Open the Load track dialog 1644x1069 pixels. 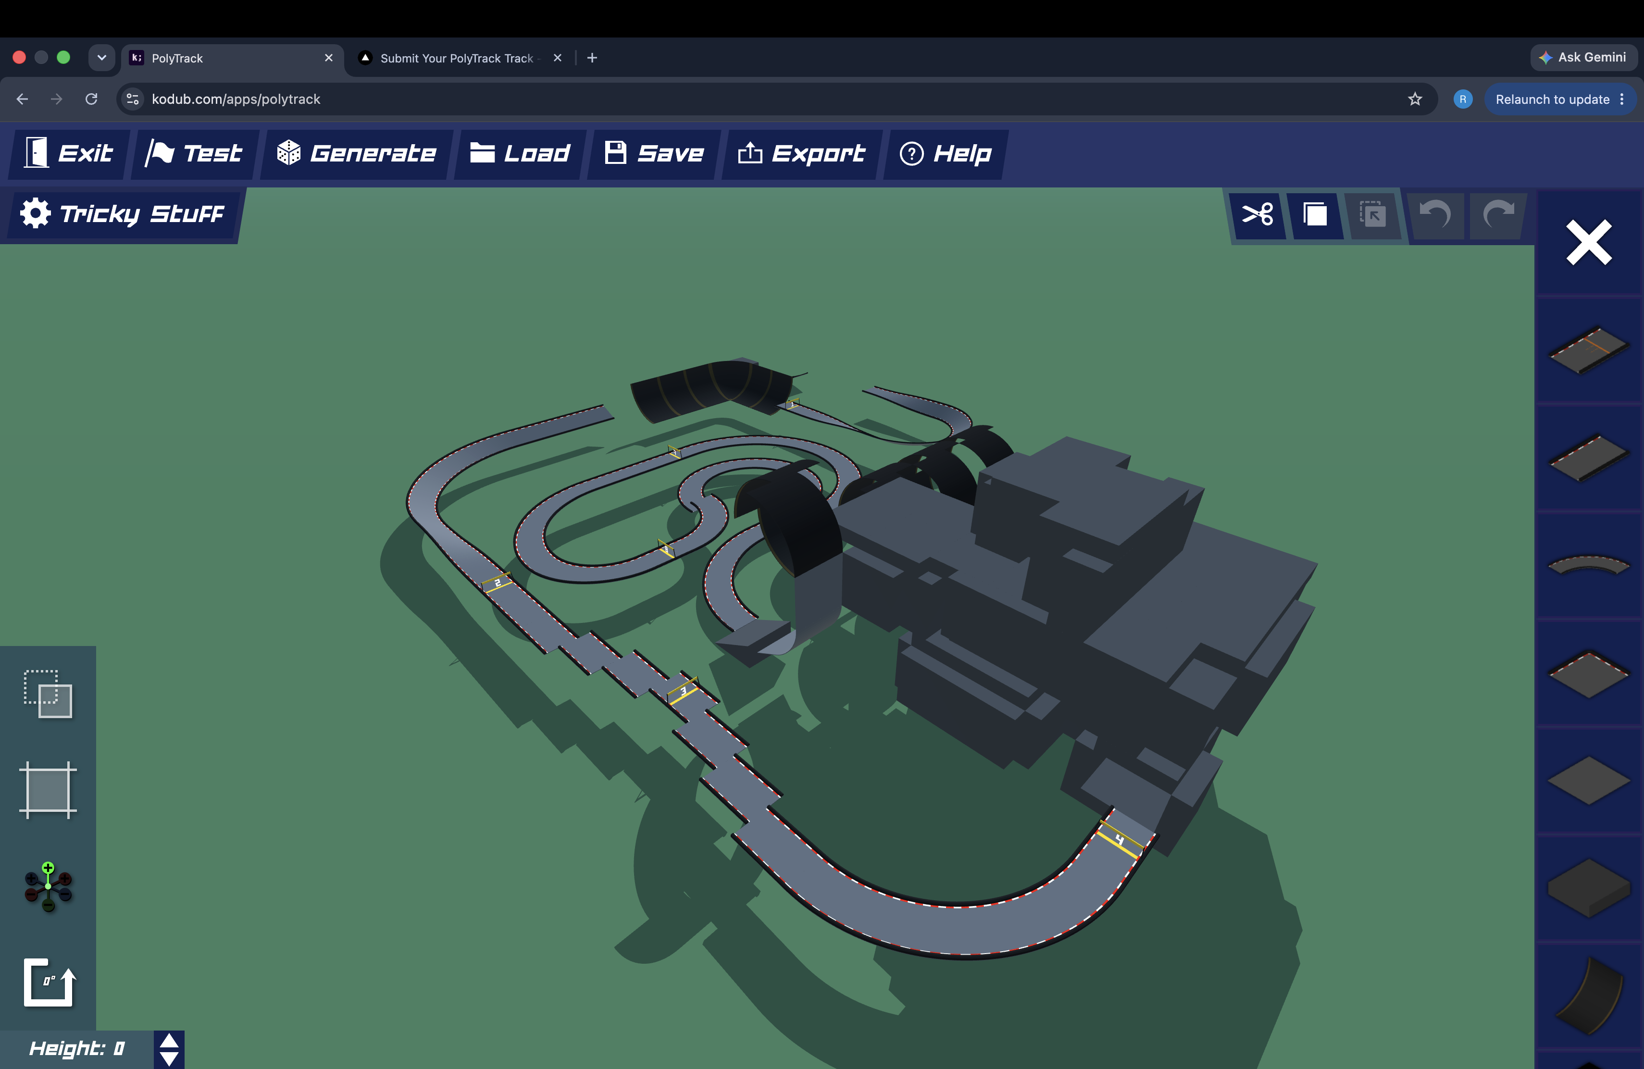(x=520, y=153)
